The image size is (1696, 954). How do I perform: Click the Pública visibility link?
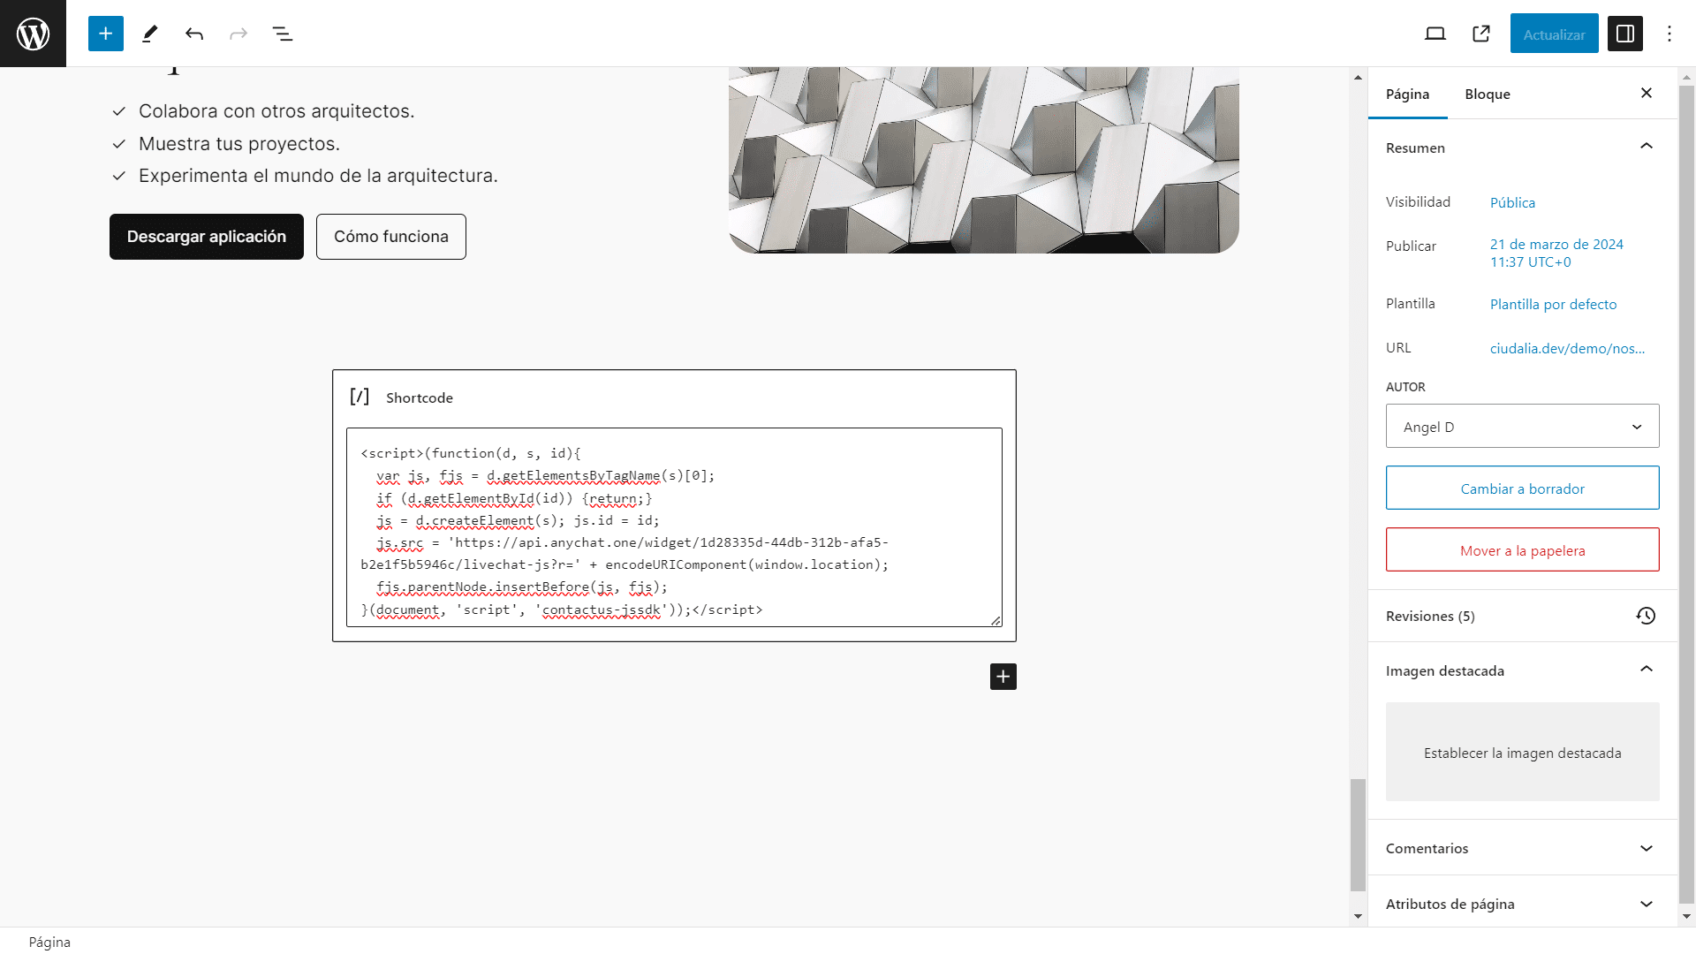pyautogui.click(x=1512, y=202)
